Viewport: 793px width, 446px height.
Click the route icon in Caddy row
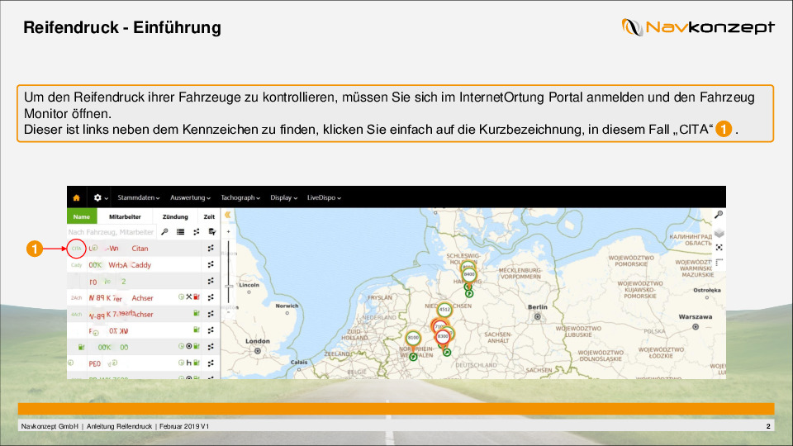pos(211,264)
